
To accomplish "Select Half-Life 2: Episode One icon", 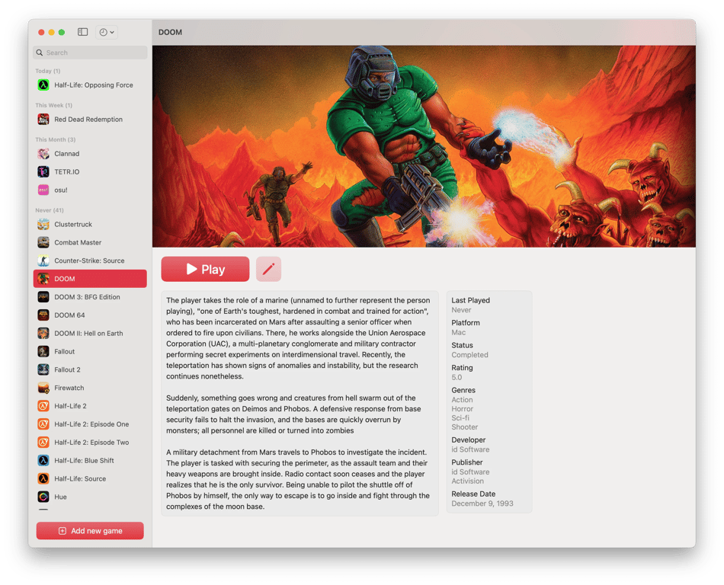I will (43, 424).
